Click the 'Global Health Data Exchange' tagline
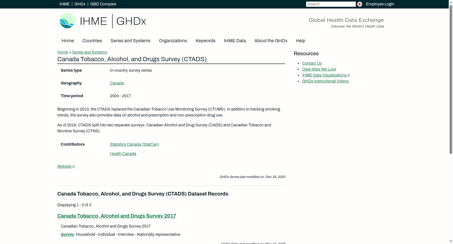 click(x=346, y=20)
